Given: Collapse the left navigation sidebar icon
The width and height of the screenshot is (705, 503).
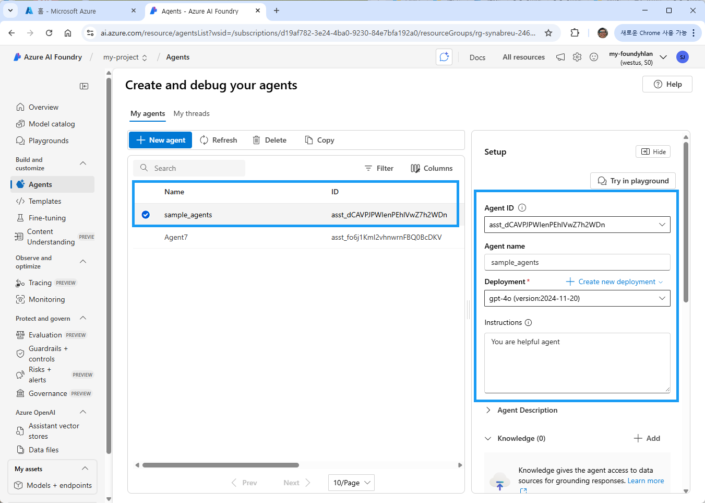Looking at the screenshot, I should (x=84, y=86).
